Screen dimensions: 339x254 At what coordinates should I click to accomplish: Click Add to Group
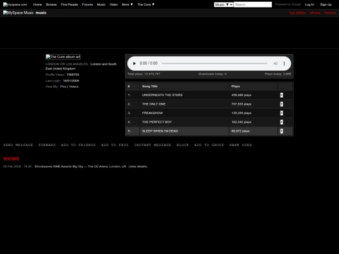coord(209,145)
